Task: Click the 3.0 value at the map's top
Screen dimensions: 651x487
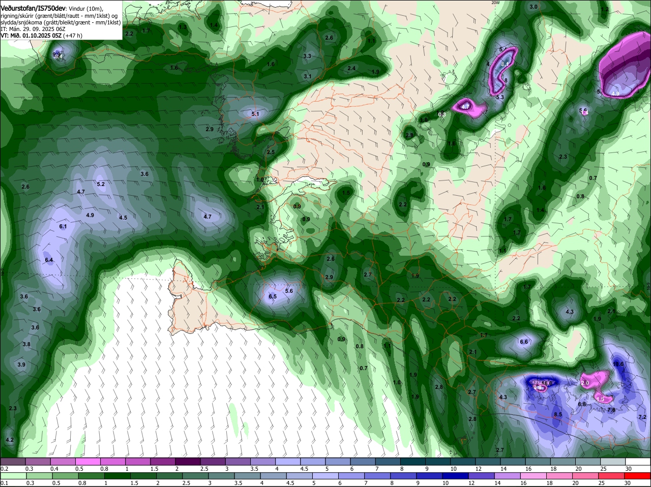Action: [x=533, y=7]
